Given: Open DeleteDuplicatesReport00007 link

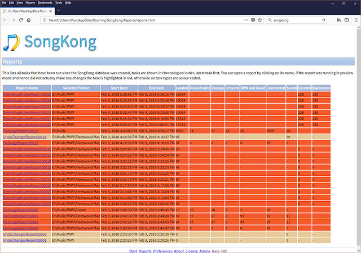Looking at the screenshot, I should click(x=27, y=204).
